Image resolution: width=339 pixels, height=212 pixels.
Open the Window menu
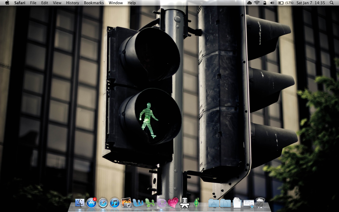[116, 3]
